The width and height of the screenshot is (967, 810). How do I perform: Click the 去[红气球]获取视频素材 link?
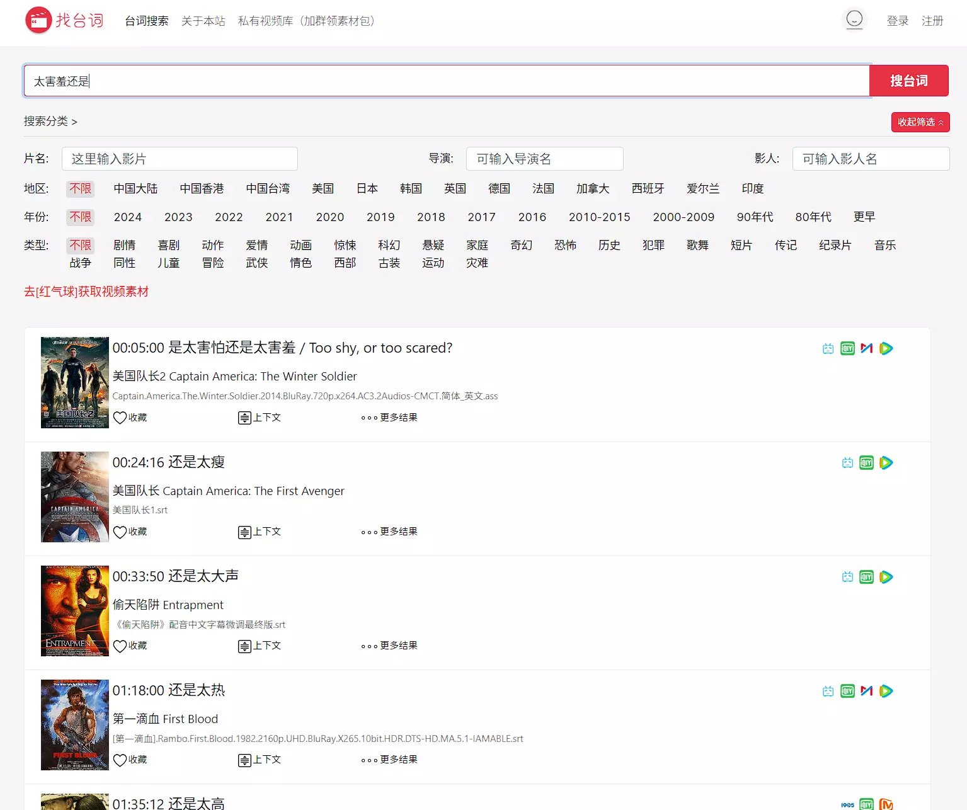click(x=86, y=292)
